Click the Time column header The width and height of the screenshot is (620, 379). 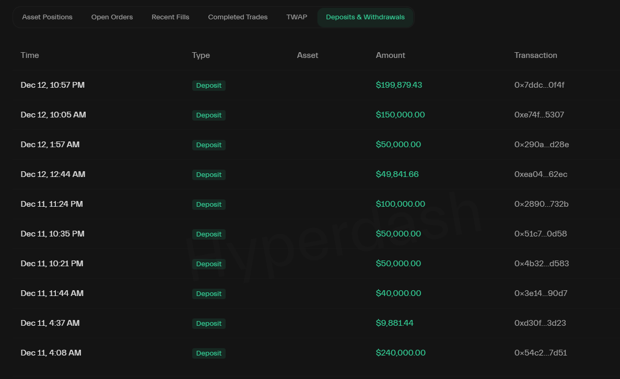pyautogui.click(x=30, y=55)
